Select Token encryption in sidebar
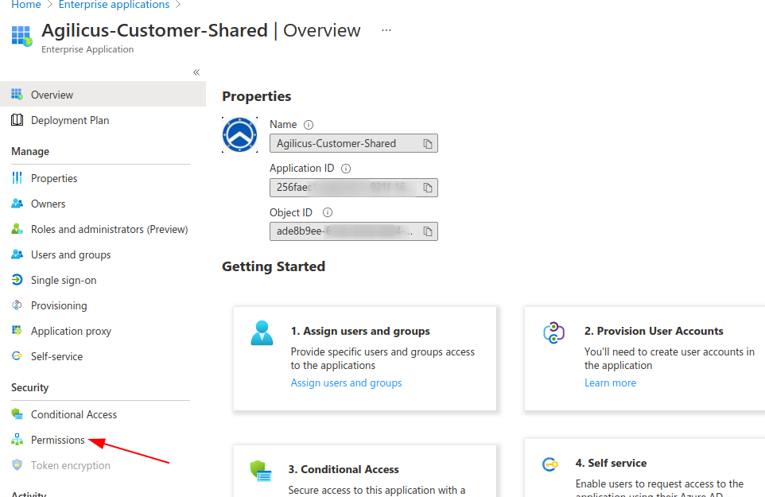The height and width of the screenshot is (497, 765). pyautogui.click(x=70, y=465)
